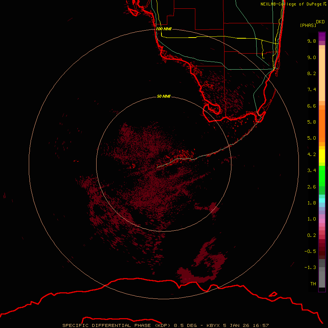Select the [PHAS] label above the color scale

tap(308, 25)
